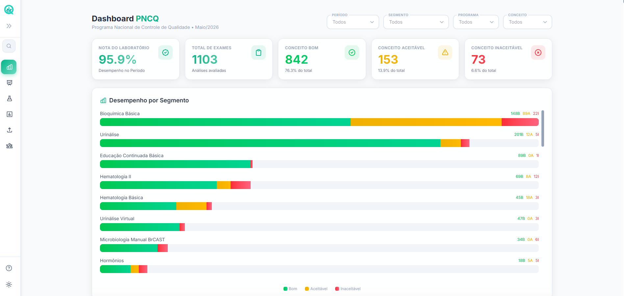The height and width of the screenshot is (296, 624).
Task: Open the help question-mark icon
Action: 9,268
